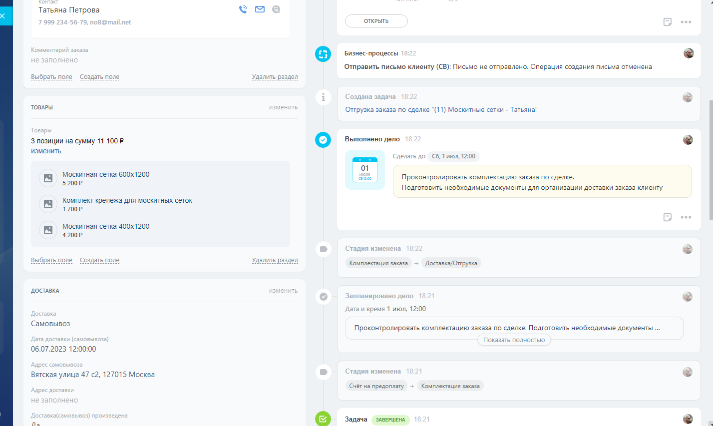Click user avatar on the Выполнено дело entry

(x=688, y=140)
